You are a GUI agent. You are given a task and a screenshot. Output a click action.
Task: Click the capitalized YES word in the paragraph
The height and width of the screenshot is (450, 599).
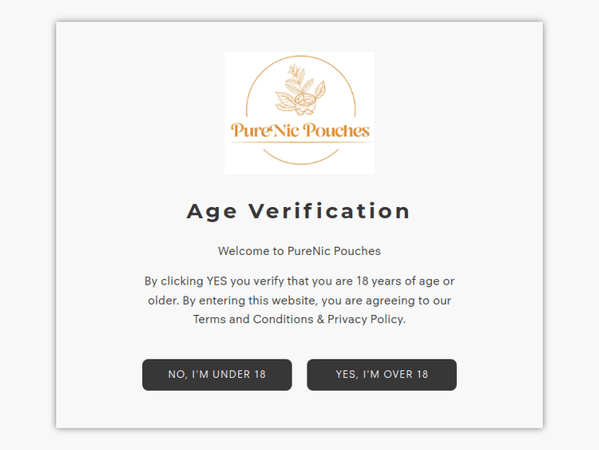click(216, 281)
